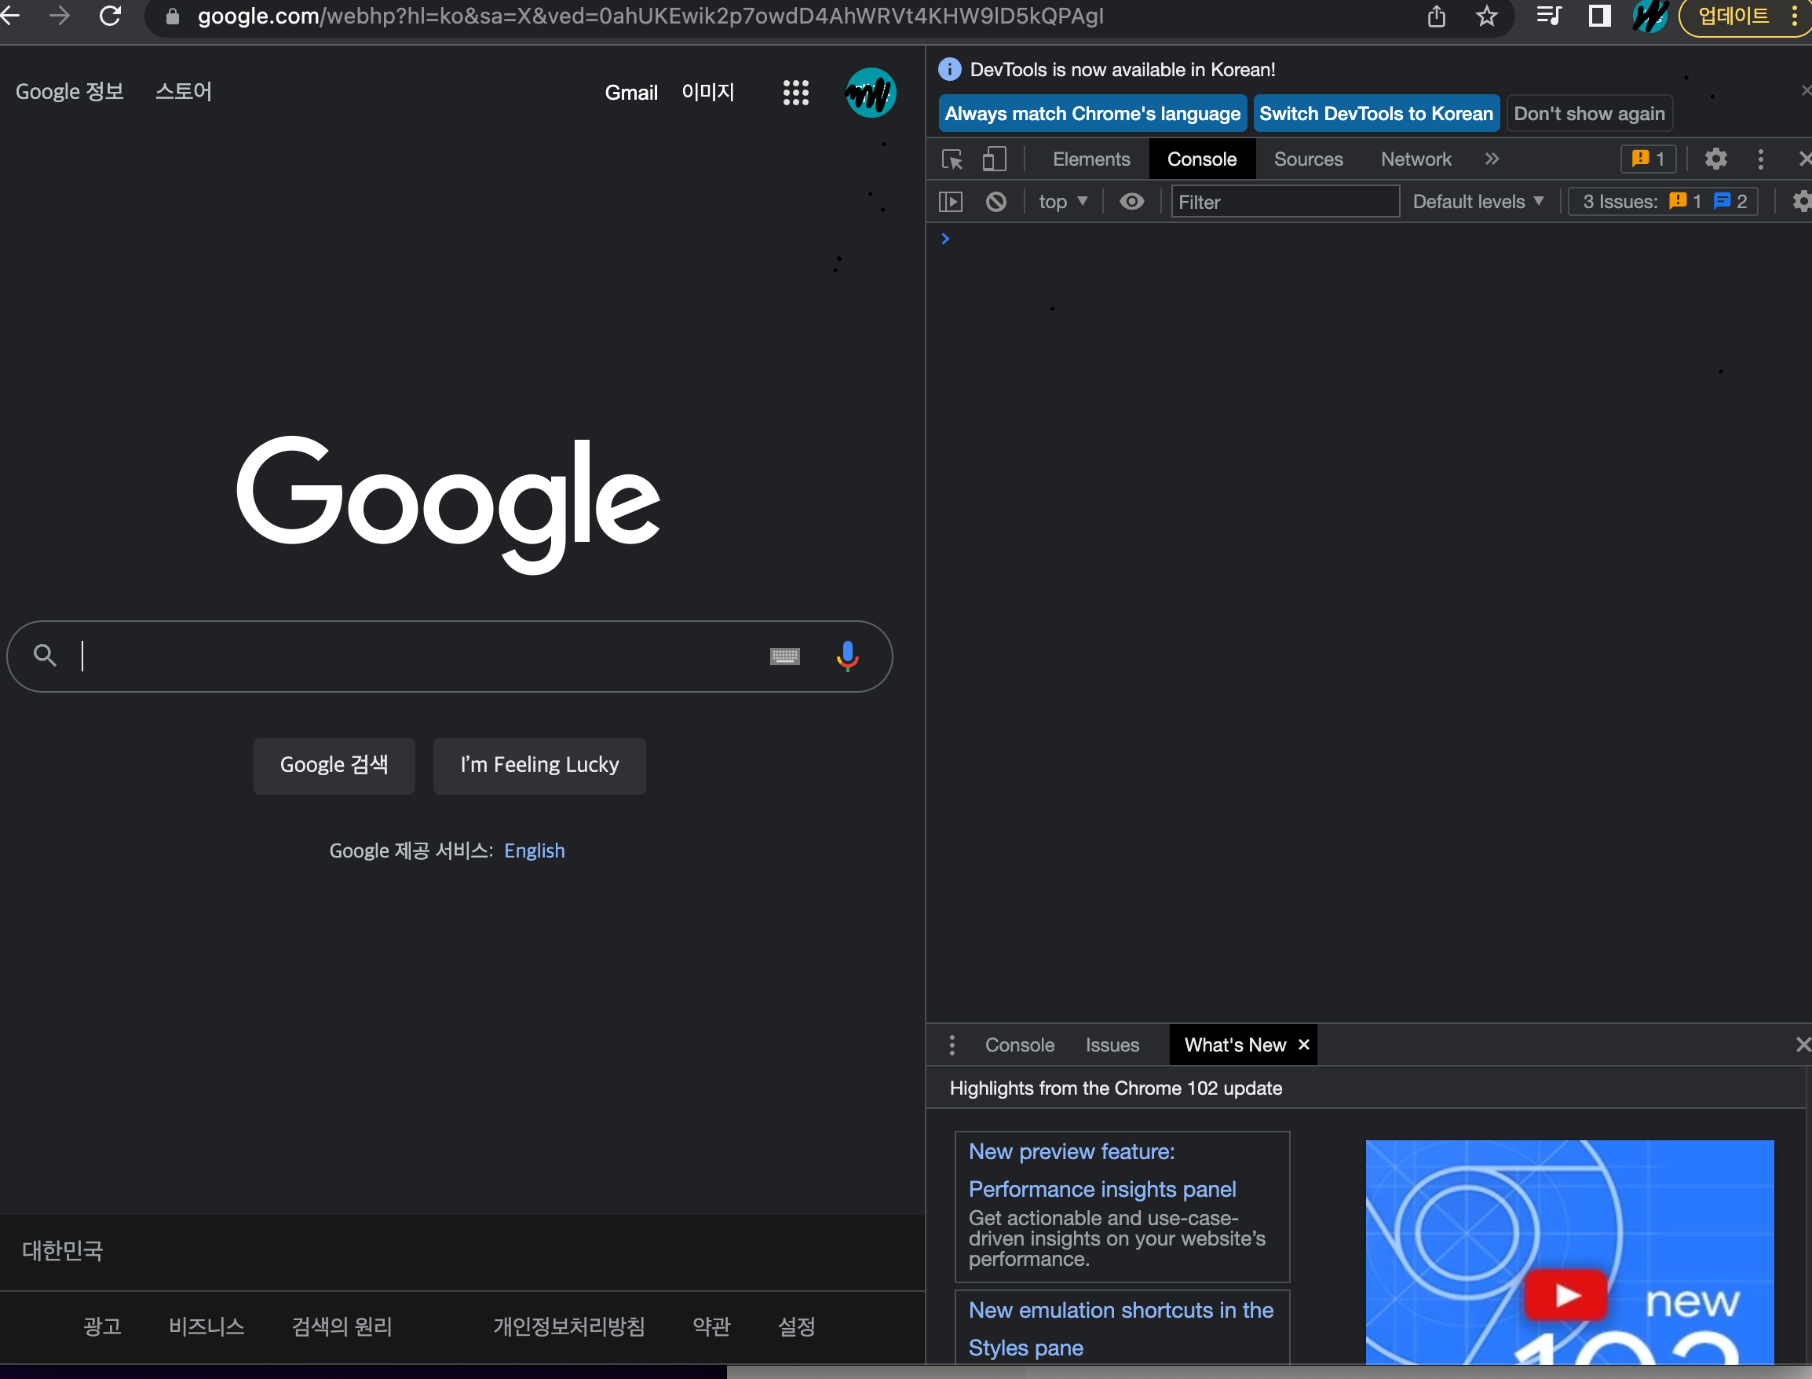Click the inspect element picker icon
1812x1379 pixels.
pyautogui.click(x=952, y=159)
